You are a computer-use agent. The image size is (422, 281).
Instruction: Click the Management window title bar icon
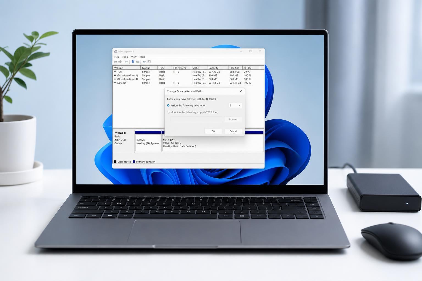point(116,51)
